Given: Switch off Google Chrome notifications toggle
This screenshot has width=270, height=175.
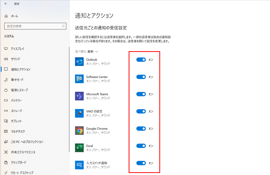Looking at the screenshot, I should tap(141, 129).
